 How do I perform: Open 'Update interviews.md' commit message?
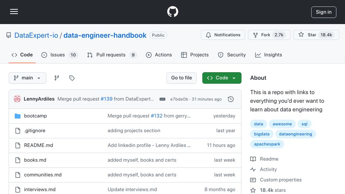(132, 190)
